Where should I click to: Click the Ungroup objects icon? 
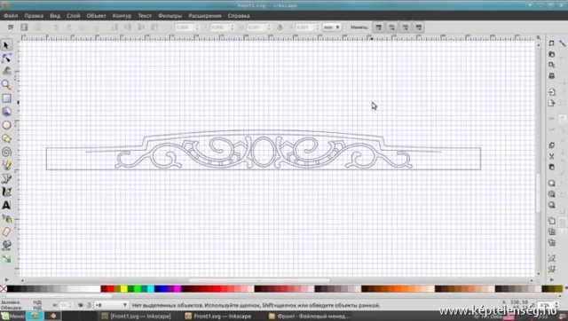coord(551,270)
